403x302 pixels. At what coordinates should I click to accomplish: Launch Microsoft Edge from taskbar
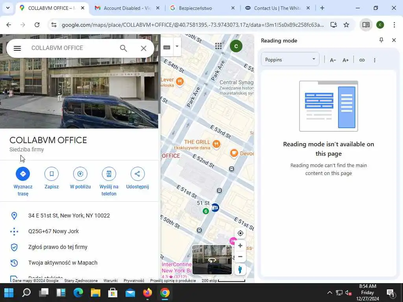[78, 293]
